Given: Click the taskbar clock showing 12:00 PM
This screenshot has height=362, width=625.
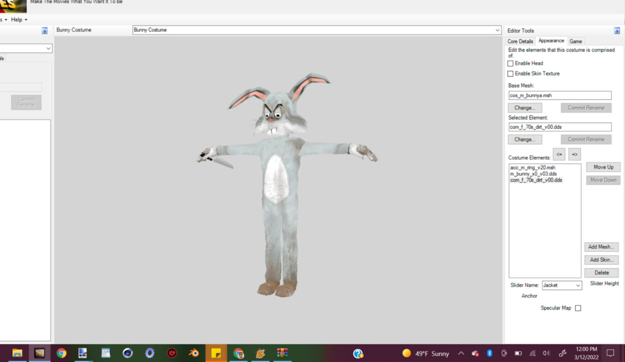Looking at the screenshot, I should [587, 353].
